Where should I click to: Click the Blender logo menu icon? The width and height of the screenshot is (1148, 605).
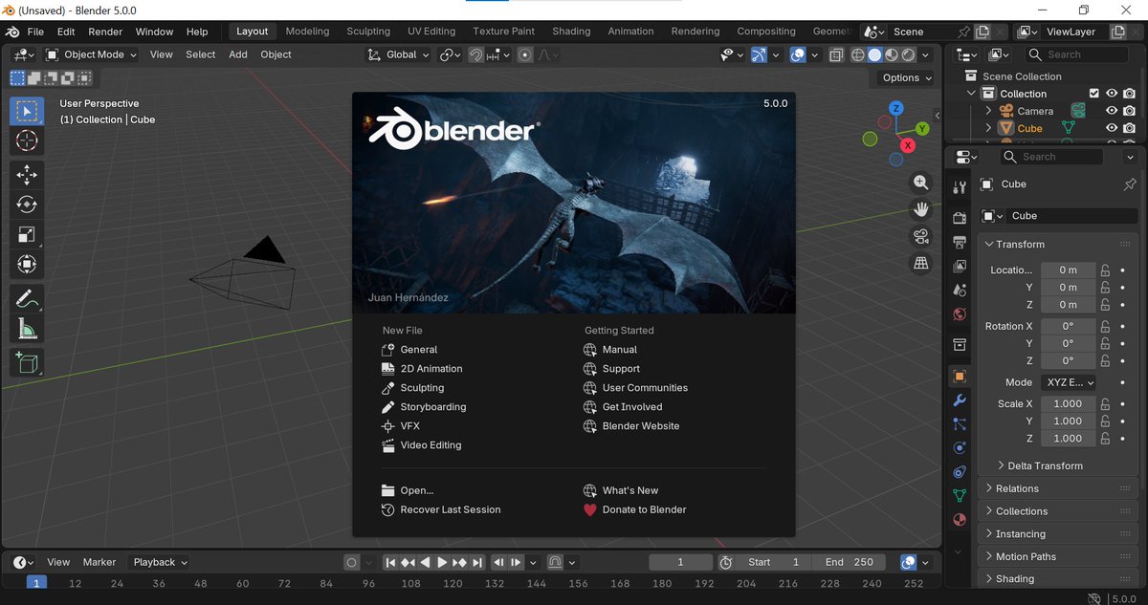click(13, 32)
